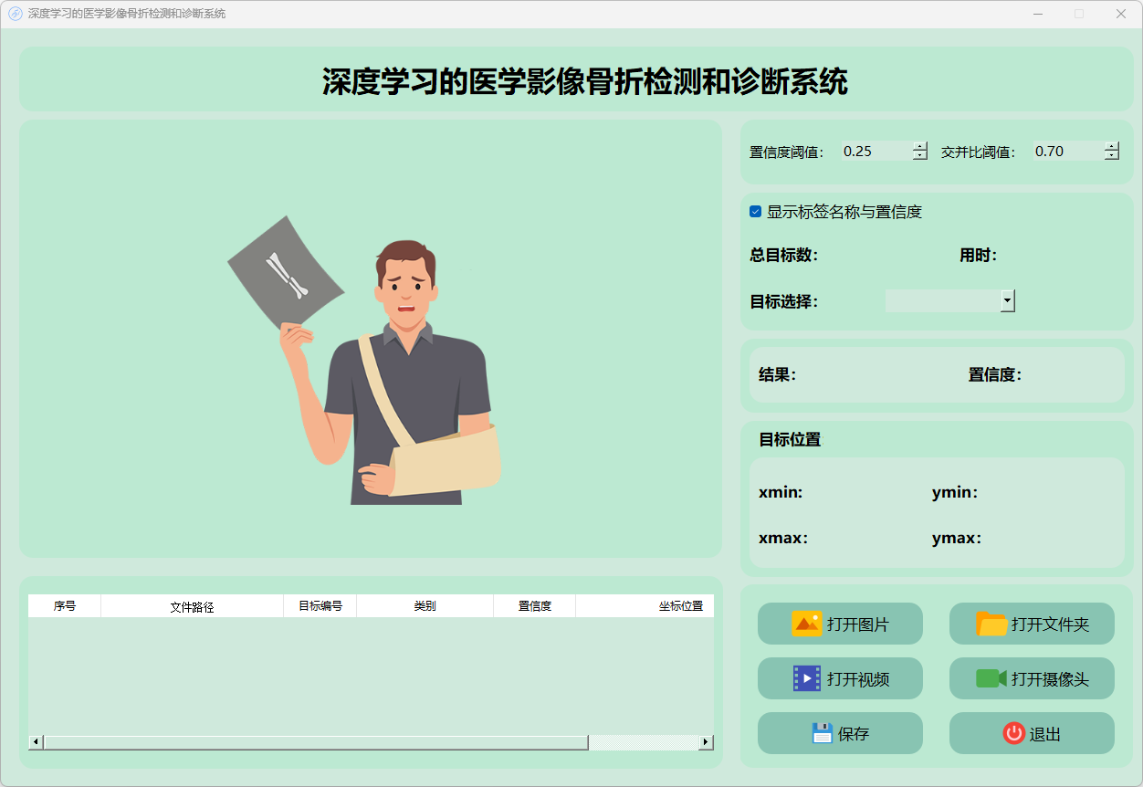Click the floppy disk save icon
This screenshot has height=787, width=1143.
pos(823,733)
